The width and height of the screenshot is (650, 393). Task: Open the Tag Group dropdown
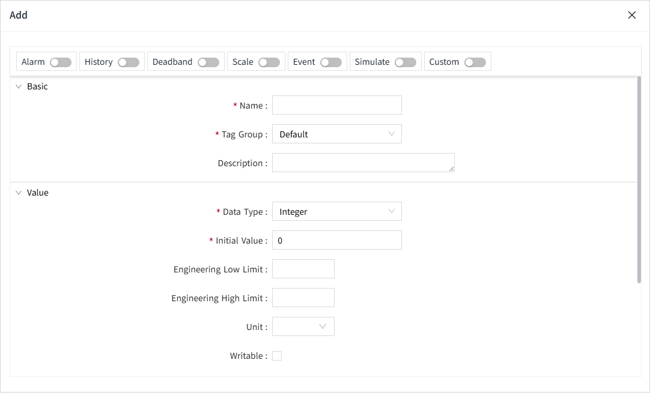pyautogui.click(x=336, y=134)
